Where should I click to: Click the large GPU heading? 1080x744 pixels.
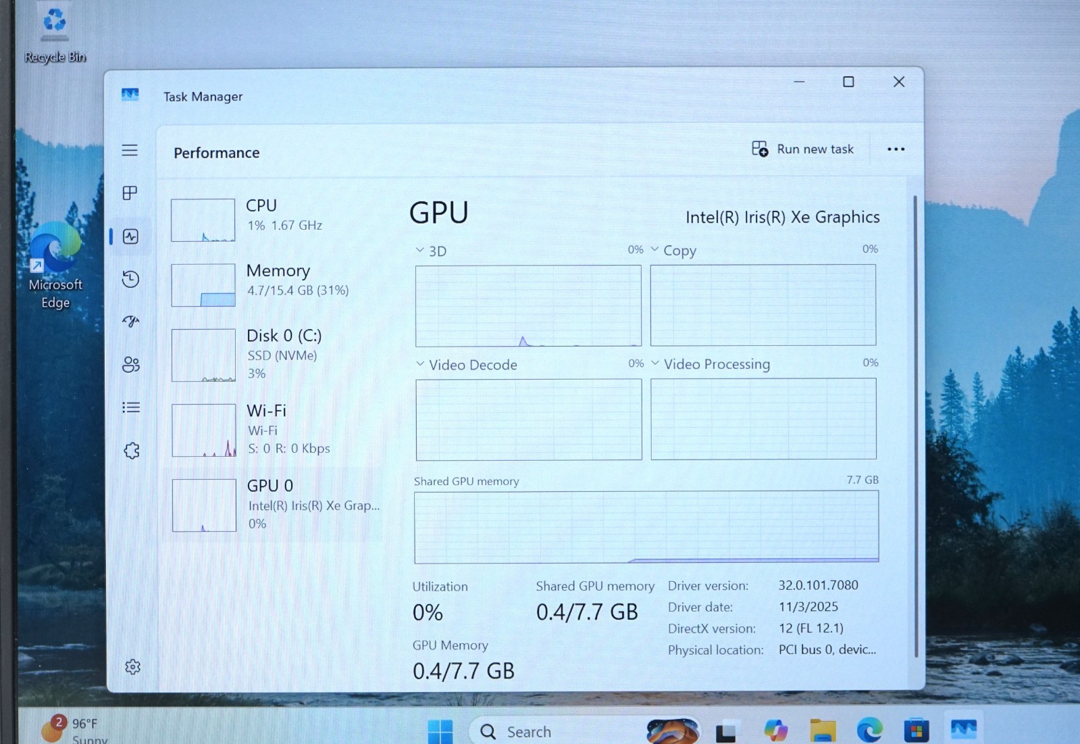pyautogui.click(x=439, y=213)
